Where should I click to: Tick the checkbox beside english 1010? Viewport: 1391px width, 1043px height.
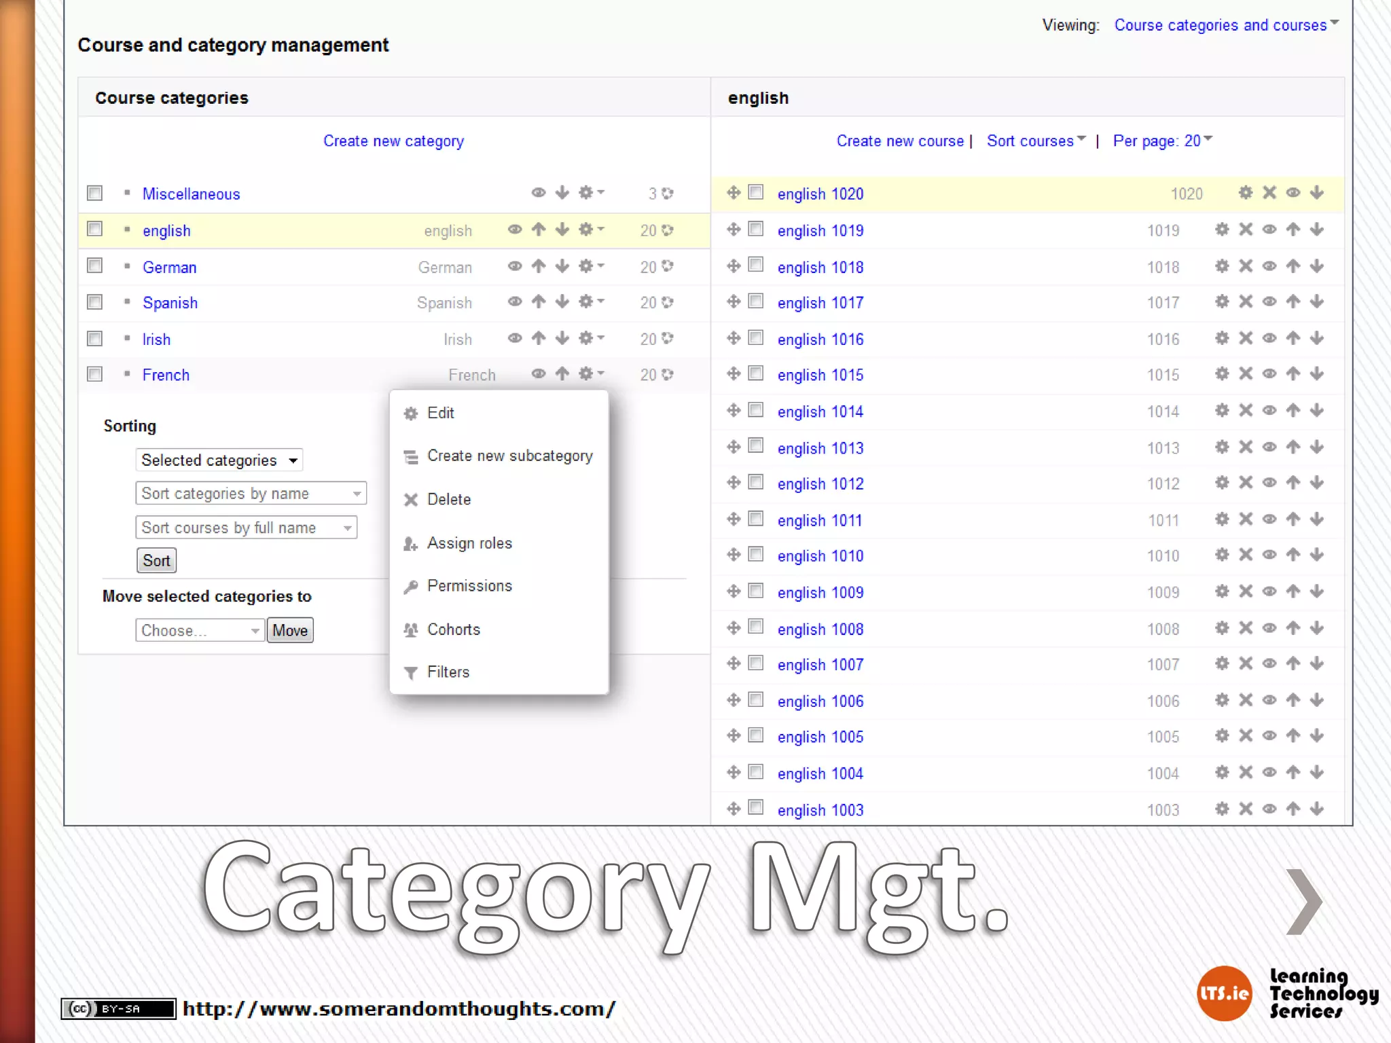(x=756, y=555)
